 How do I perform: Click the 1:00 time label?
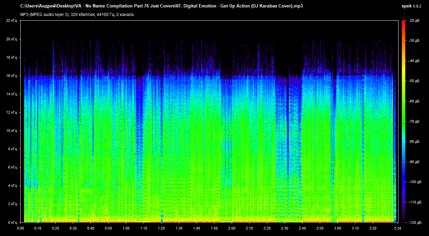126,228
